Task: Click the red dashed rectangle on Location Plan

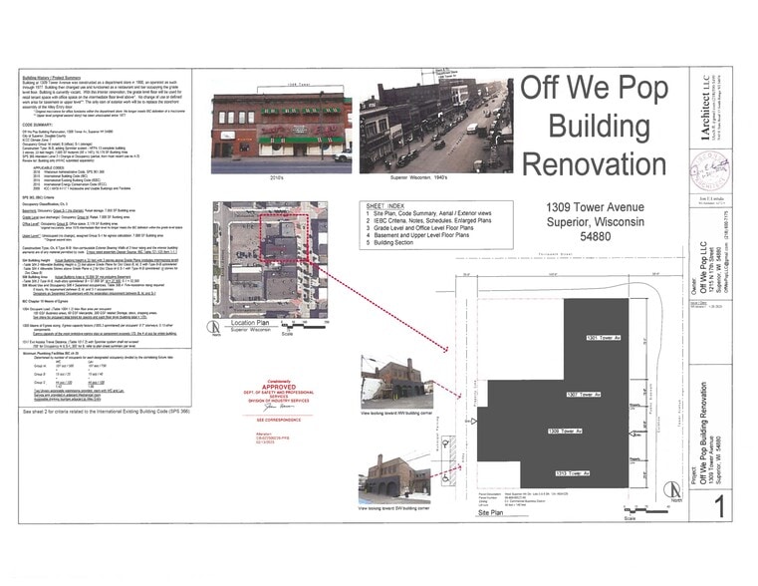Action: tap(283, 238)
